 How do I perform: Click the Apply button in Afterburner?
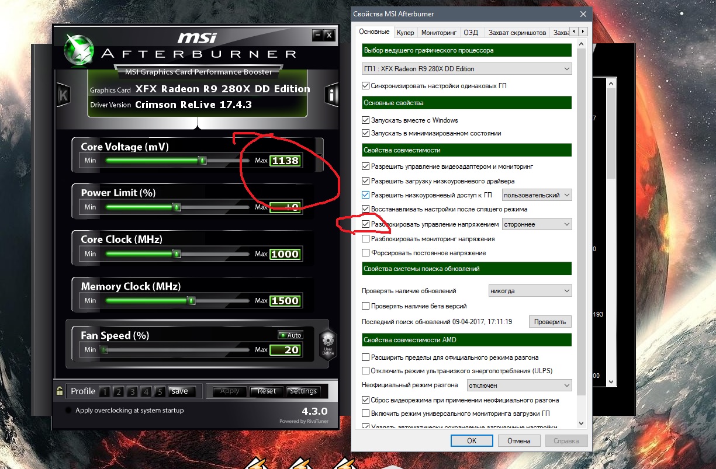point(230,391)
